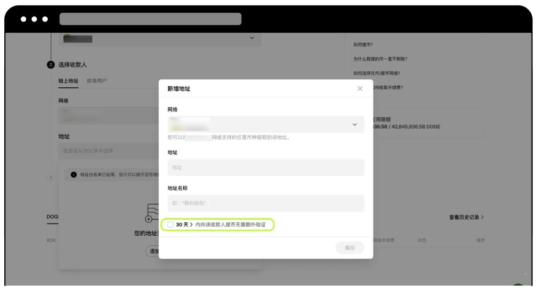Open 如何选择充币/提币网络? link
Image resolution: width=536 pixels, height=292 pixels.
click(x=376, y=73)
